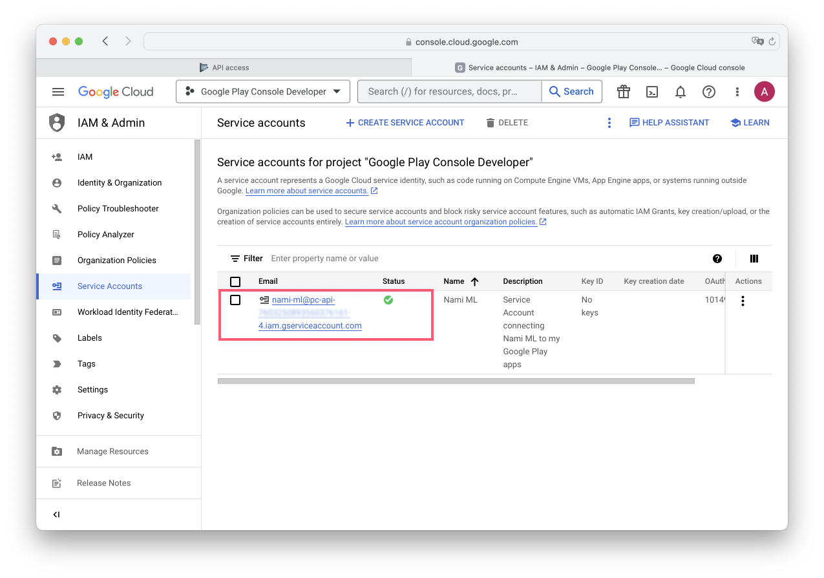
Task: Click the 'No keys' cell
Action: pos(590,306)
